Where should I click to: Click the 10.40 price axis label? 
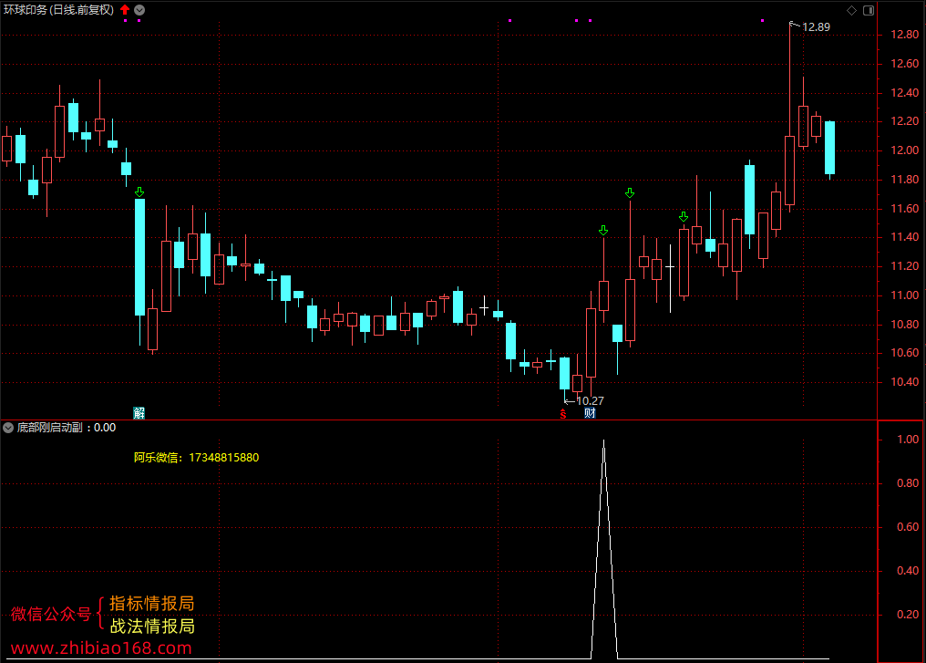pos(905,382)
